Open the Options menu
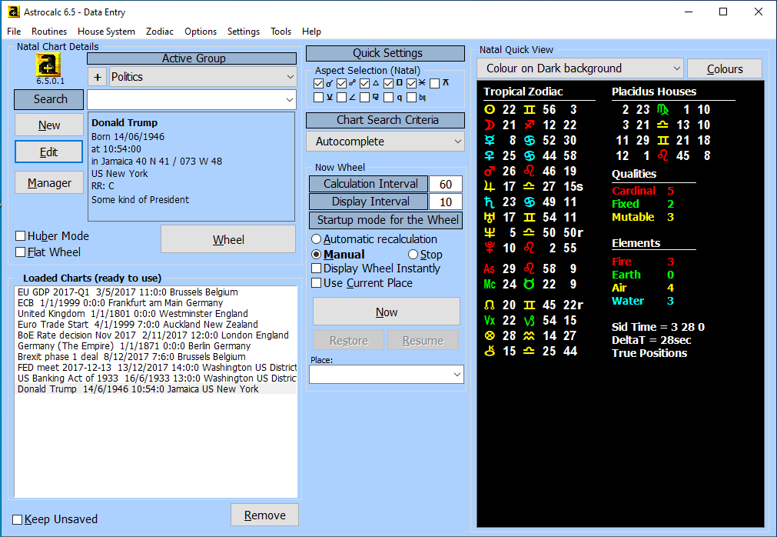This screenshot has width=777, height=537. point(201,32)
